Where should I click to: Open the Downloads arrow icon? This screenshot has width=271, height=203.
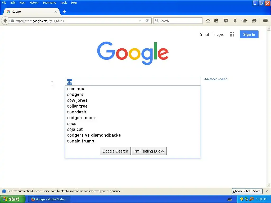pos(235,21)
